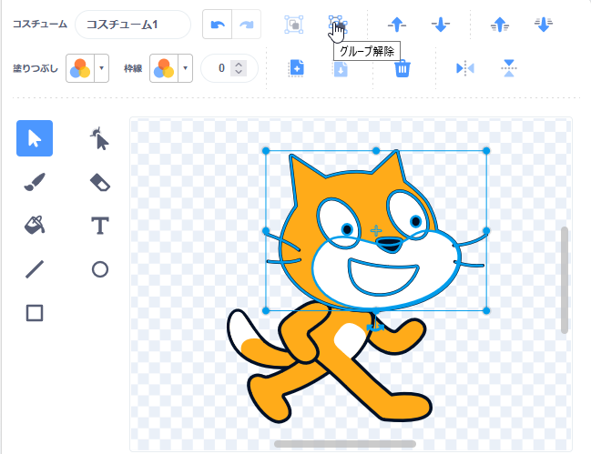Select the Fill bucket tool
This screenshot has height=454, width=591.
tap(35, 226)
